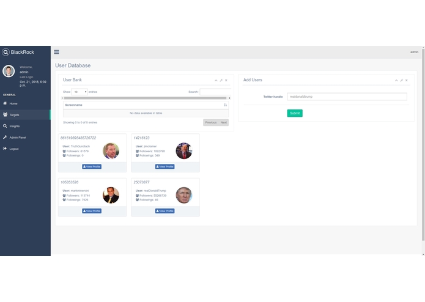Viewport: 425px width, 302px height.
Task: Sort table by Screenname column
Action: tap(146, 105)
